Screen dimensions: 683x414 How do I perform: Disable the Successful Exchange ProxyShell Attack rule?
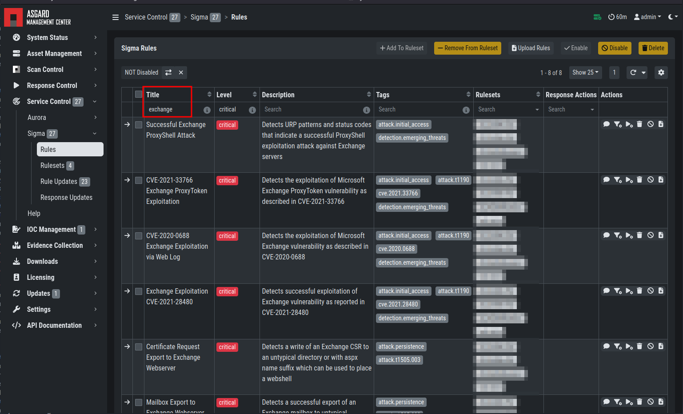click(x=651, y=124)
